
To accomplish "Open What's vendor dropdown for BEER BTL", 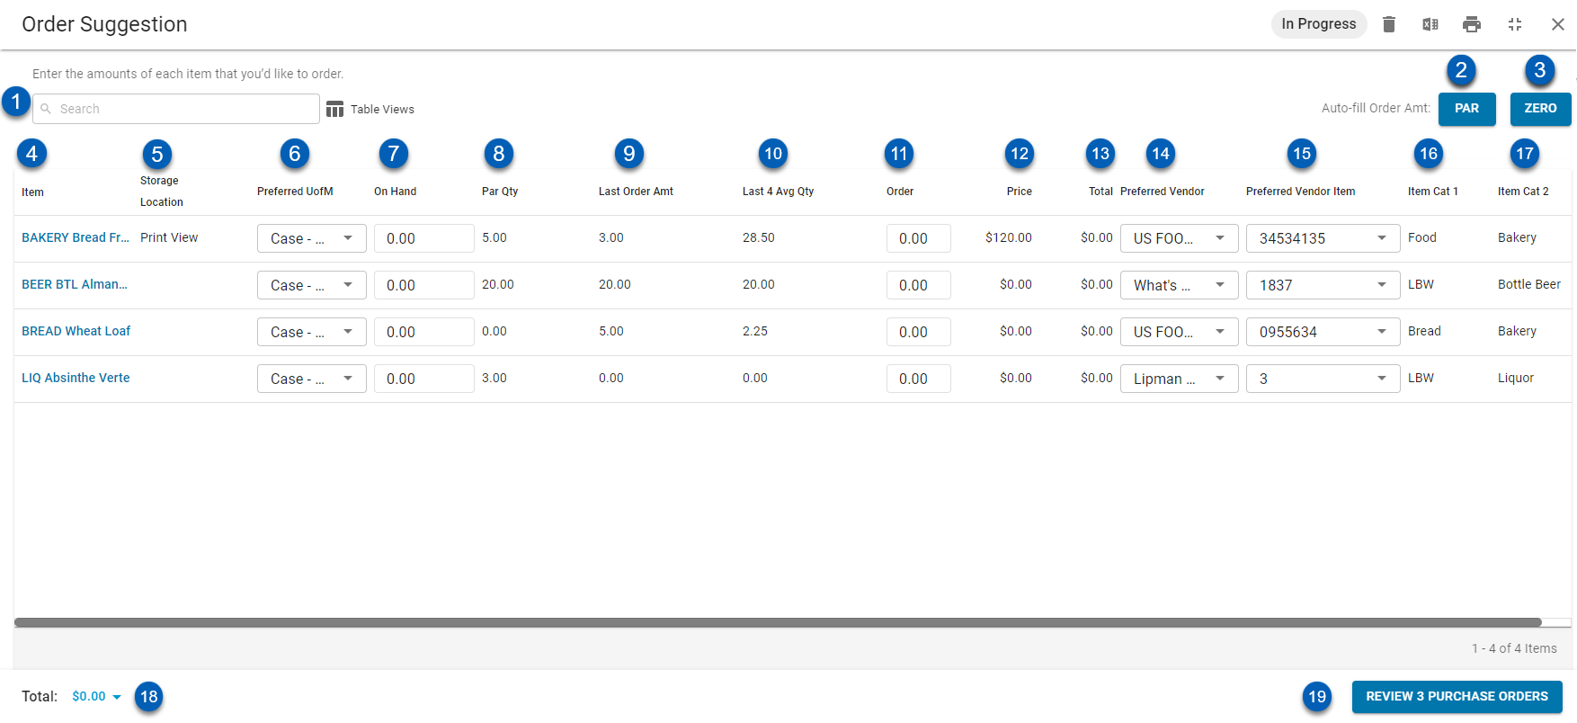I will pos(1179,285).
